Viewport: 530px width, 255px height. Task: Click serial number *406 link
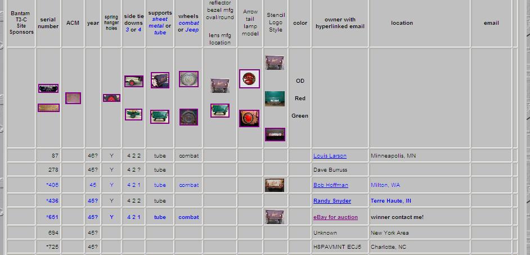tap(52, 185)
